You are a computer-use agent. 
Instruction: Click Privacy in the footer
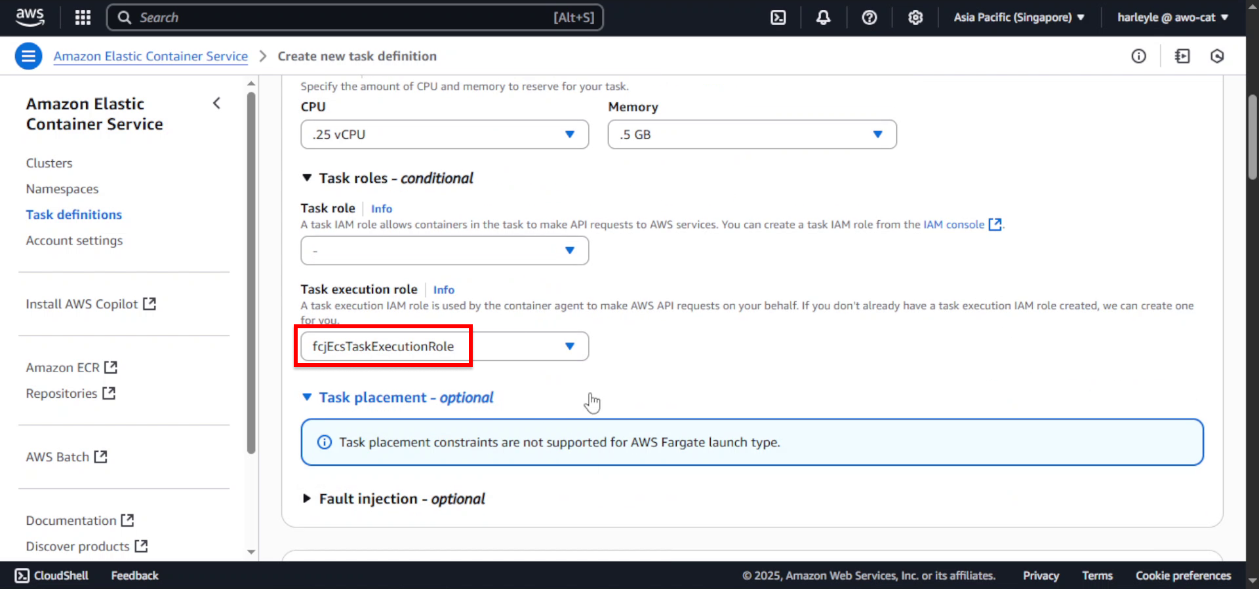(1041, 575)
